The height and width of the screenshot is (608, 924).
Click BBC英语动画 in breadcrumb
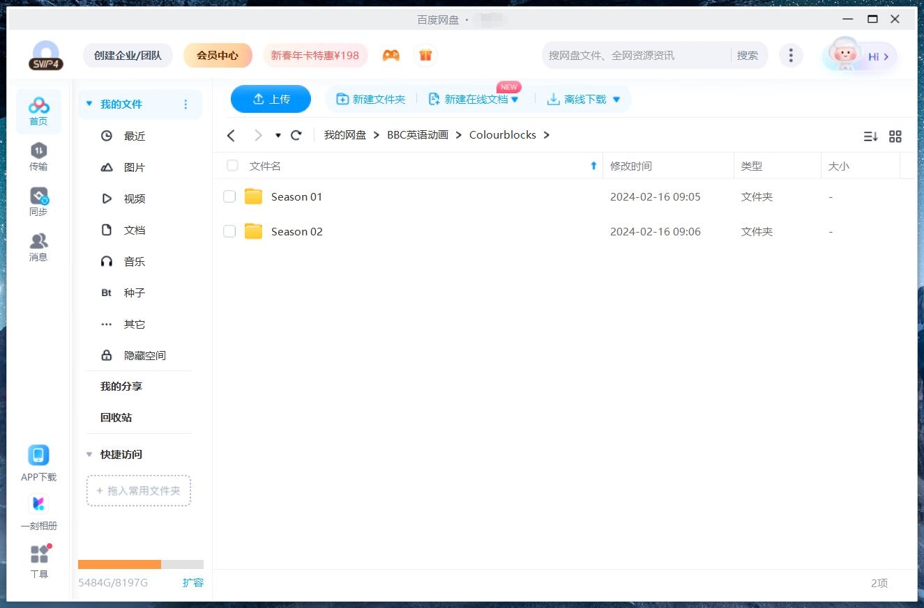coord(418,135)
